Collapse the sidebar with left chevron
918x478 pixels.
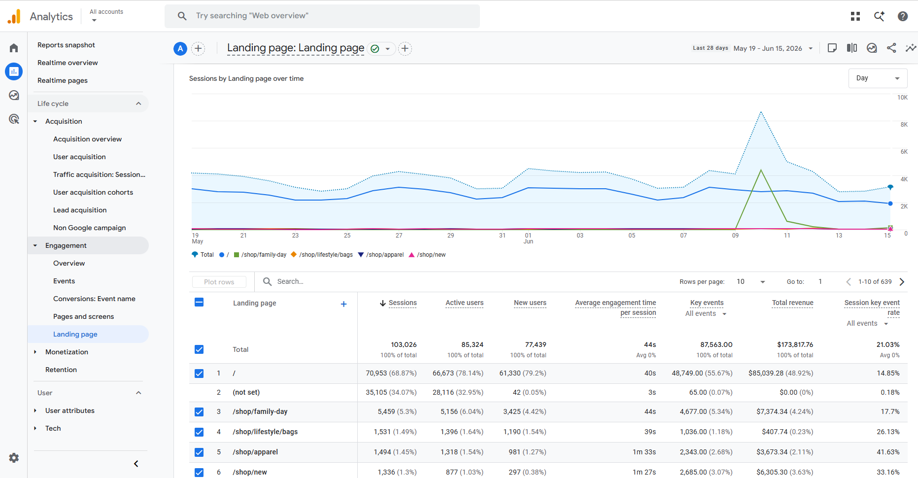[x=136, y=464]
